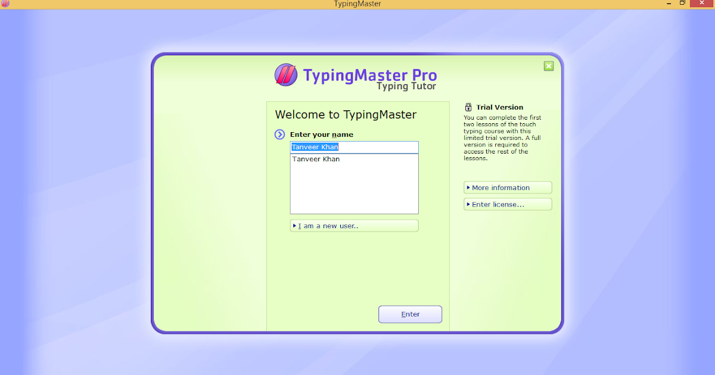
Task: Click the application icon in the title bar
Action: [6, 4]
